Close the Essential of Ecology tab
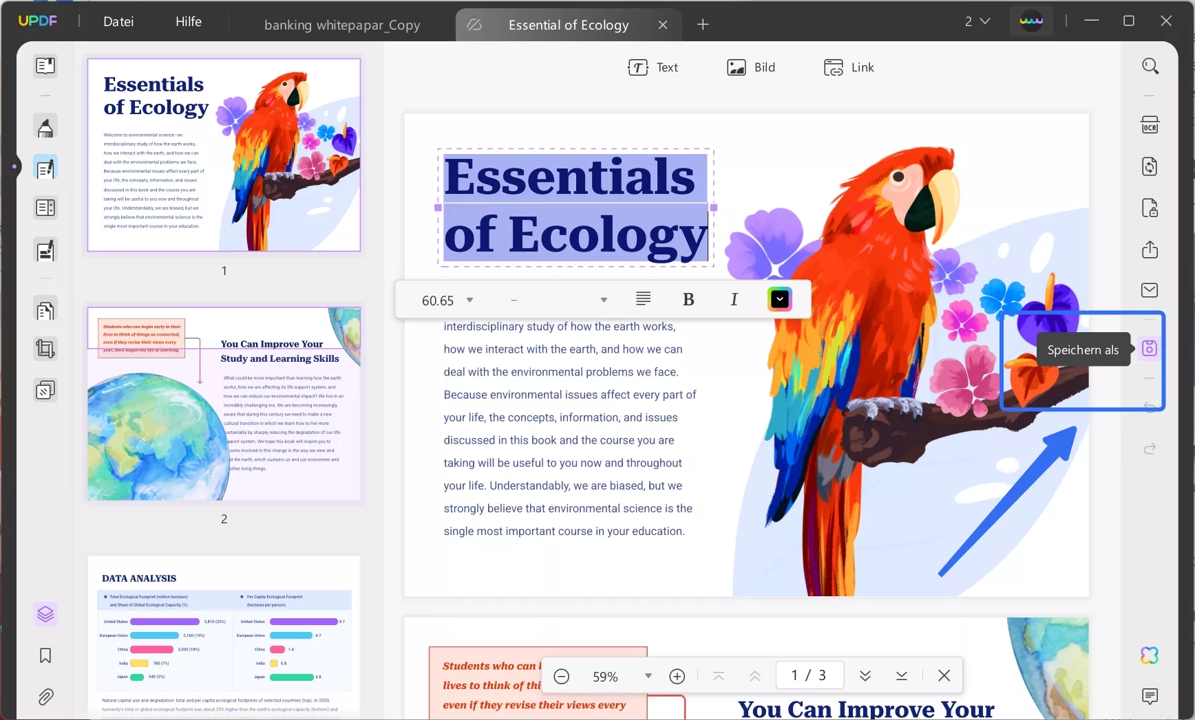The image size is (1195, 720). 663,25
